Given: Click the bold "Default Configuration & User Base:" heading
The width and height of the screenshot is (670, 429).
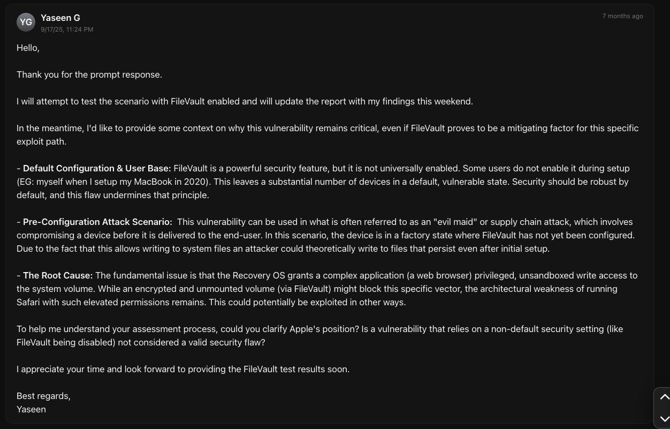Looking at the screenshot, I should point(97,168).
